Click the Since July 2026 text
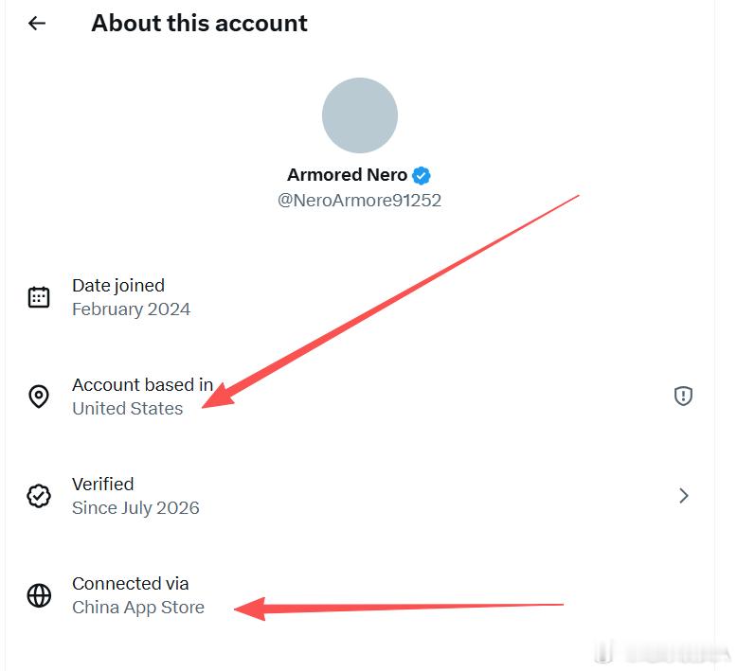 pyautogui.click(x=135, y=508)
